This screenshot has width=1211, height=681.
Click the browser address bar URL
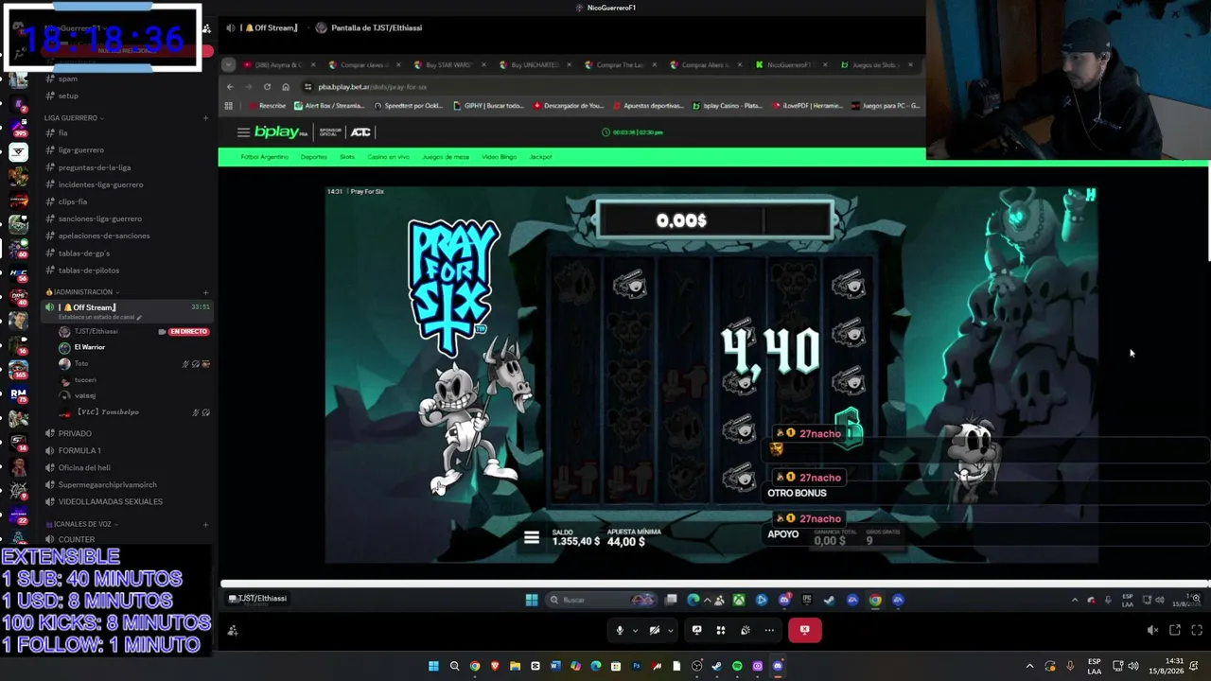372,87
